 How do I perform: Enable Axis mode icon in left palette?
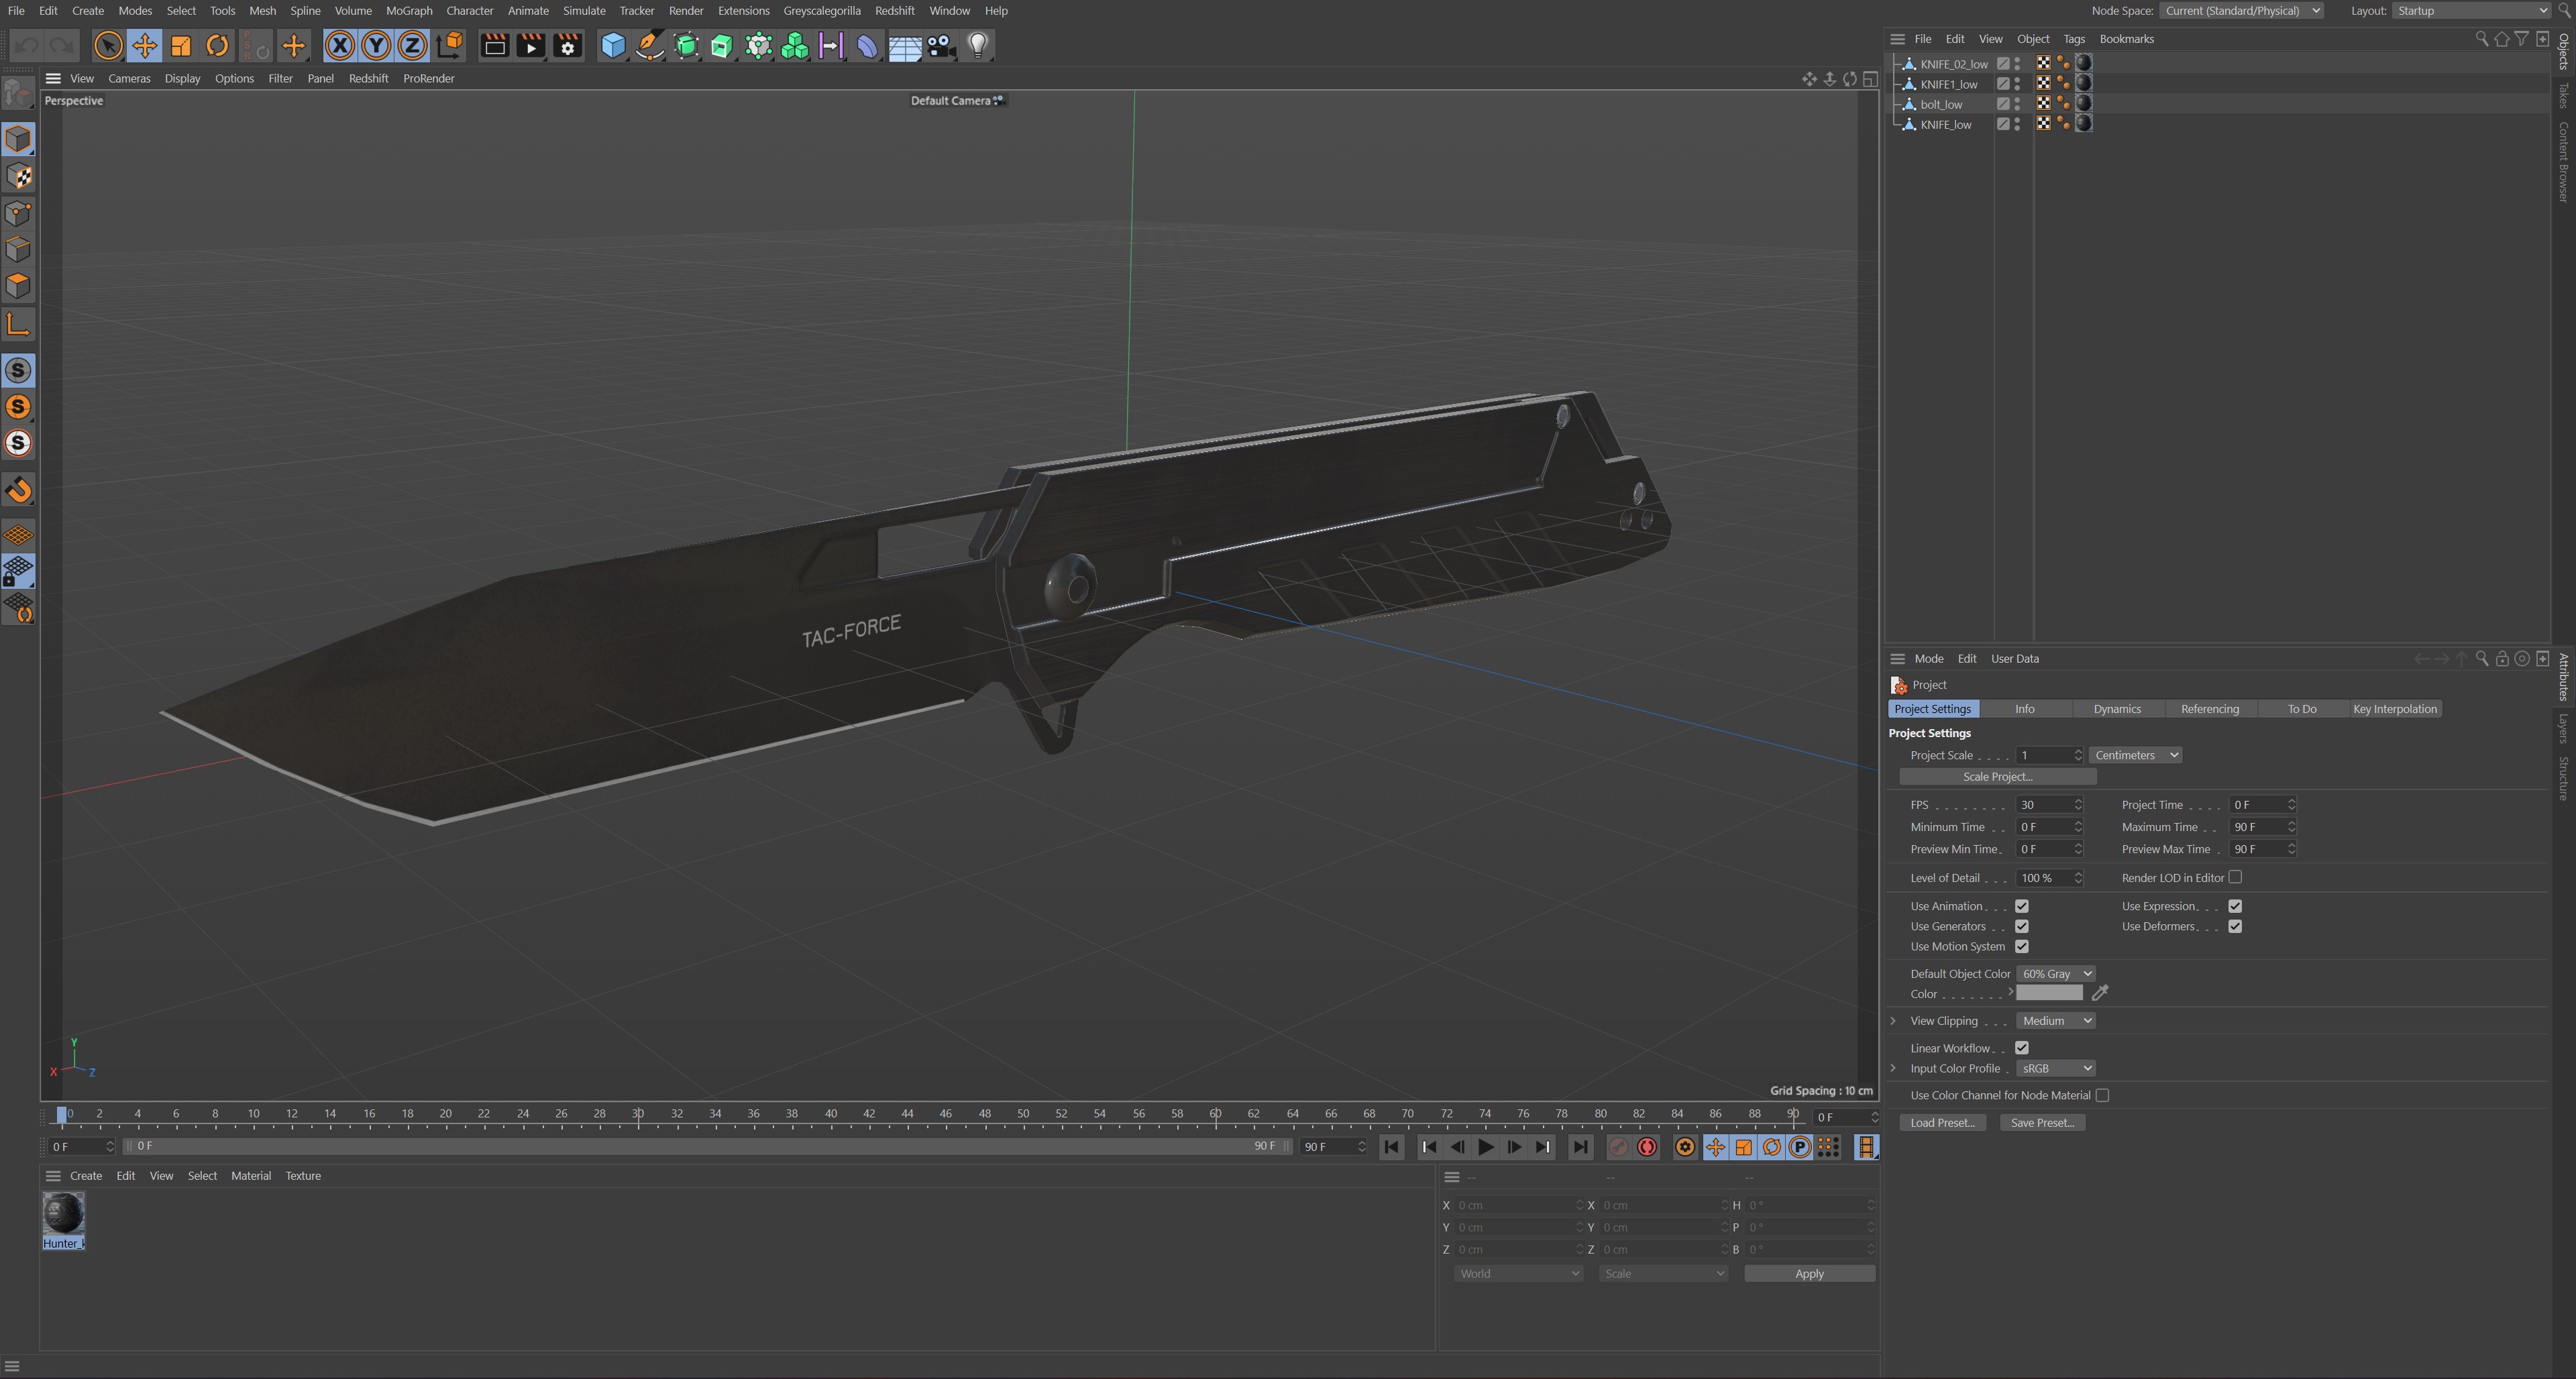pyautogui.click(x=19, y=324)
